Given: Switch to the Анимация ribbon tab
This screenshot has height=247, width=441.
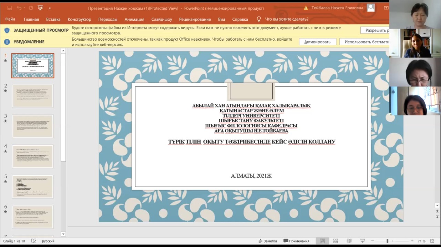Looking at the screenshot, I should pos(134,19).
